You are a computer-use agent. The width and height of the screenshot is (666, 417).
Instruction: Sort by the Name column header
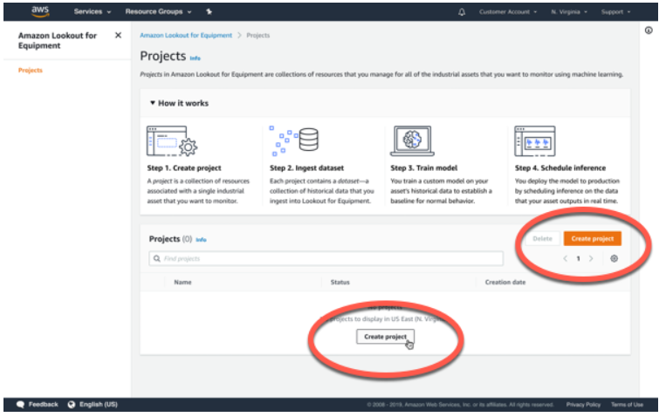coord(182,283)
